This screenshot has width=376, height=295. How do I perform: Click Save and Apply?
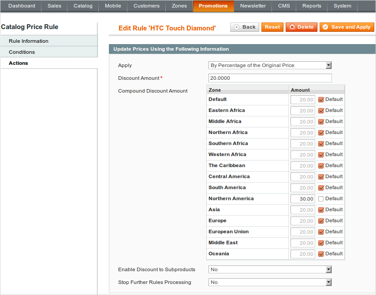[347, 27]
